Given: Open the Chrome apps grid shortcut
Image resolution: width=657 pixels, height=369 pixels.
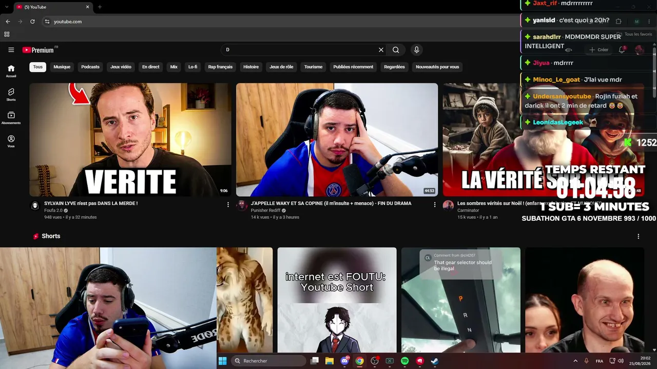Looking at the screenshot, I should [x=7, y=34].
